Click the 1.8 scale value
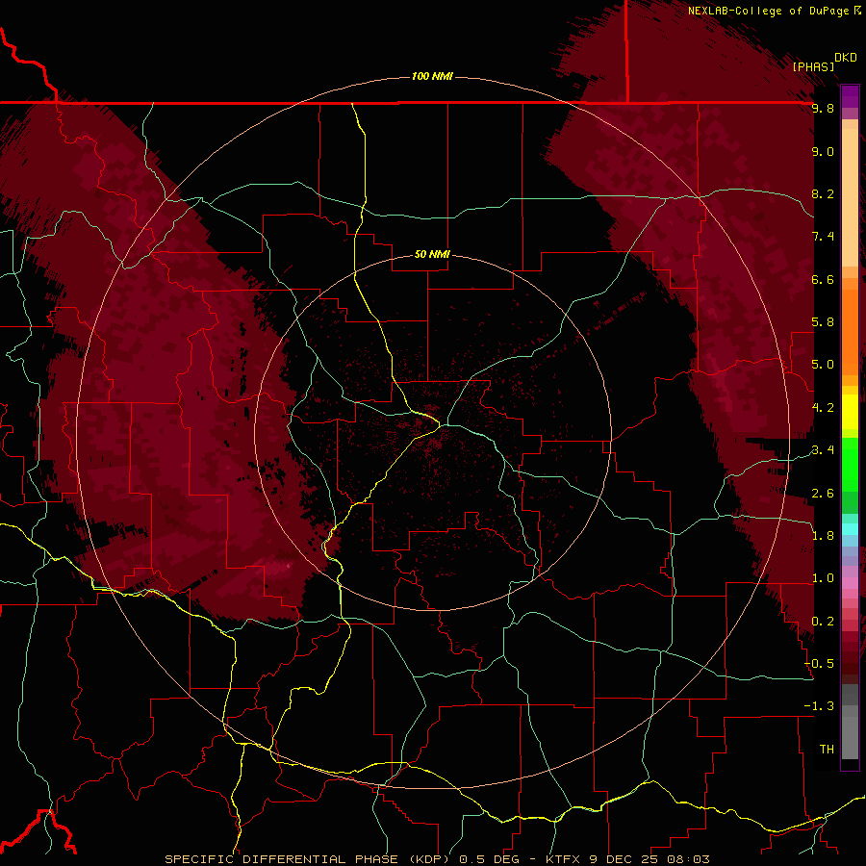The image size is (866, 866). click(x=823, y=536)
